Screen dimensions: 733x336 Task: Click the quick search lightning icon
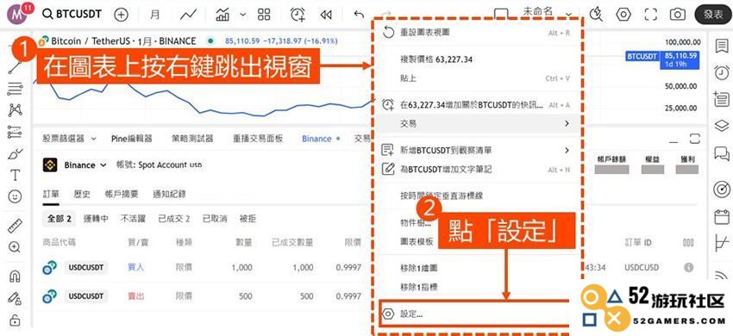(x=596, y=15)
